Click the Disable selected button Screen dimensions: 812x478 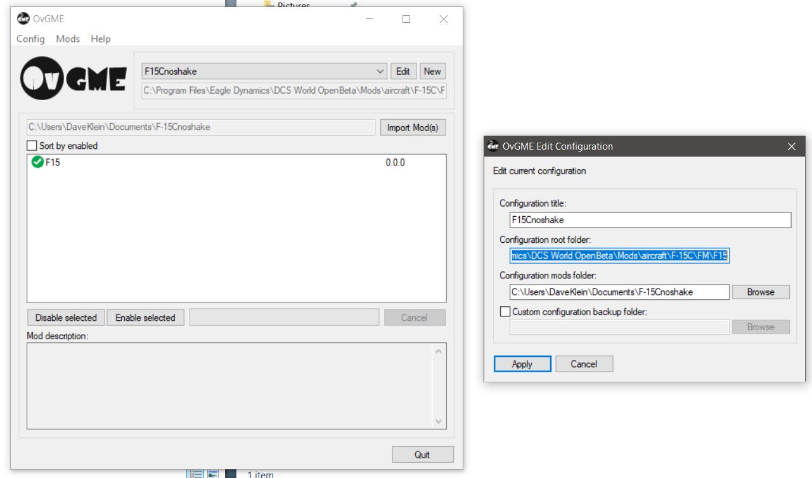[66, 318]
